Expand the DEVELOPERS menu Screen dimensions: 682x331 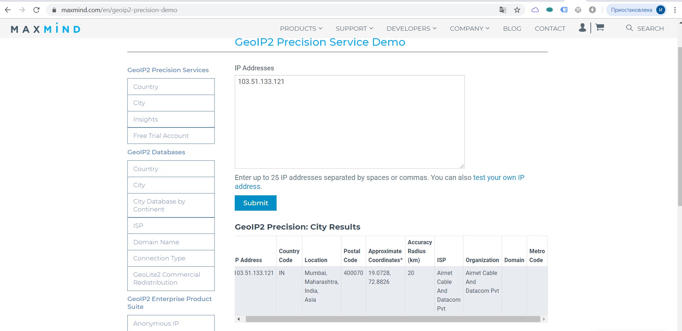point(411,29)
